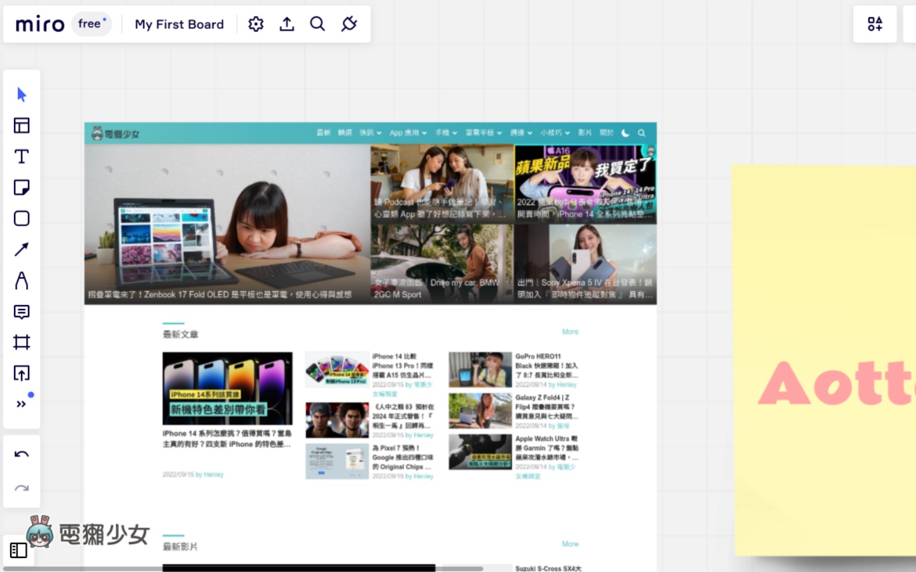Viewport: 916px width, 572px height.
Task: Open the Templates tool
Action: pyautogui.click(x=22, y=125)
